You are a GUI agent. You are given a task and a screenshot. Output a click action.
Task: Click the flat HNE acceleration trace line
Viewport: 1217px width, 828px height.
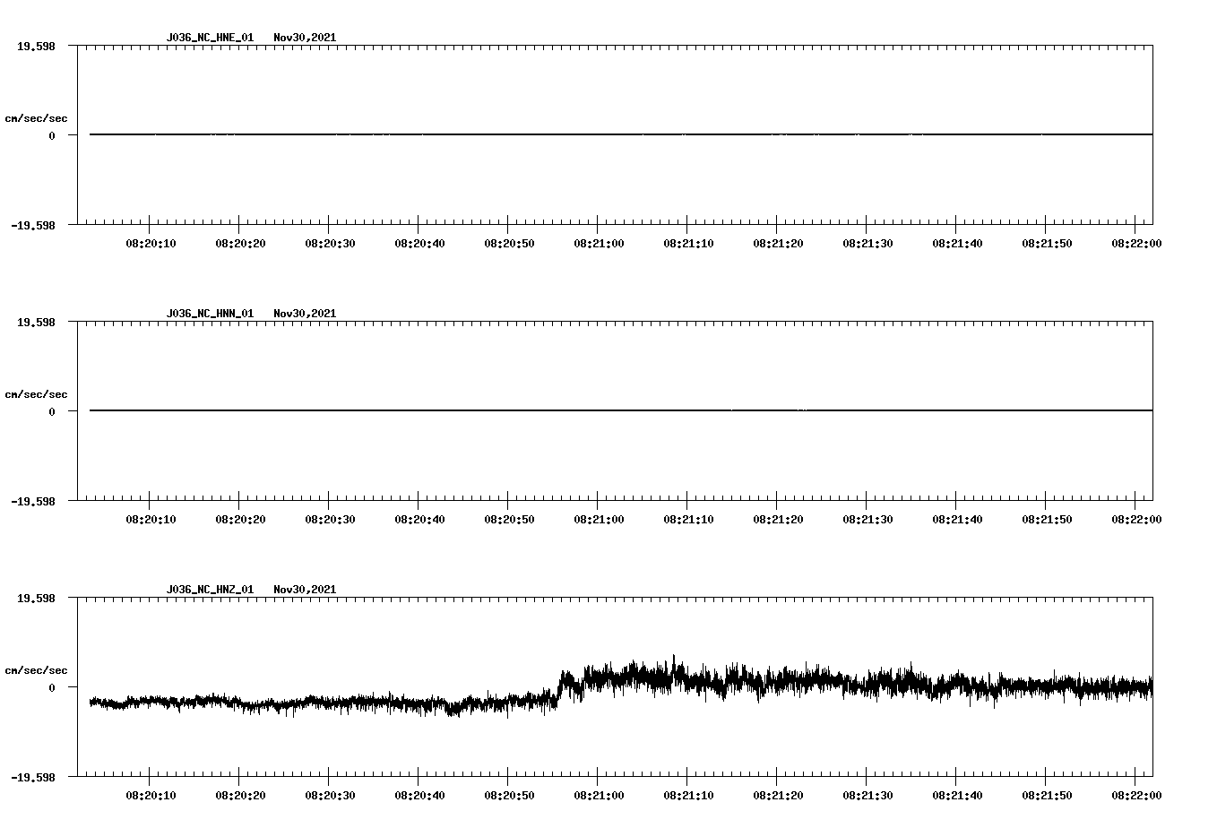[621, 134]
